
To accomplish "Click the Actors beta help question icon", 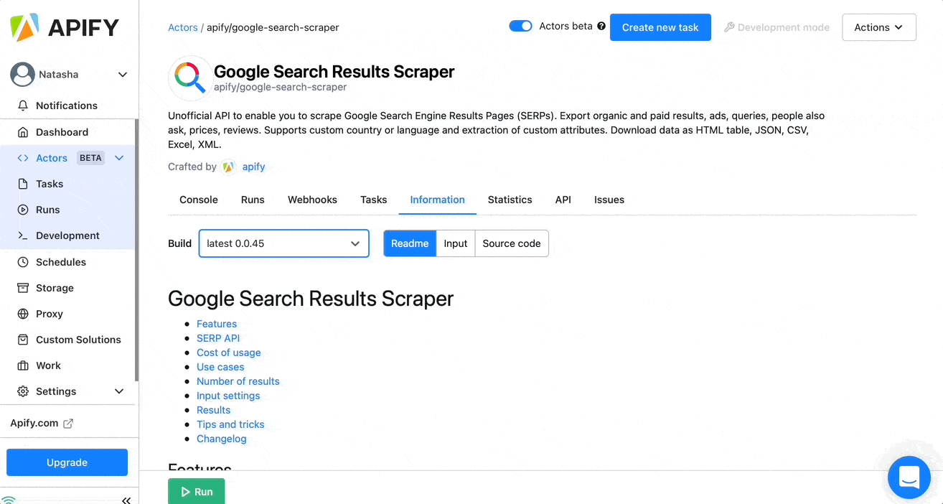I will pos(601,27).
